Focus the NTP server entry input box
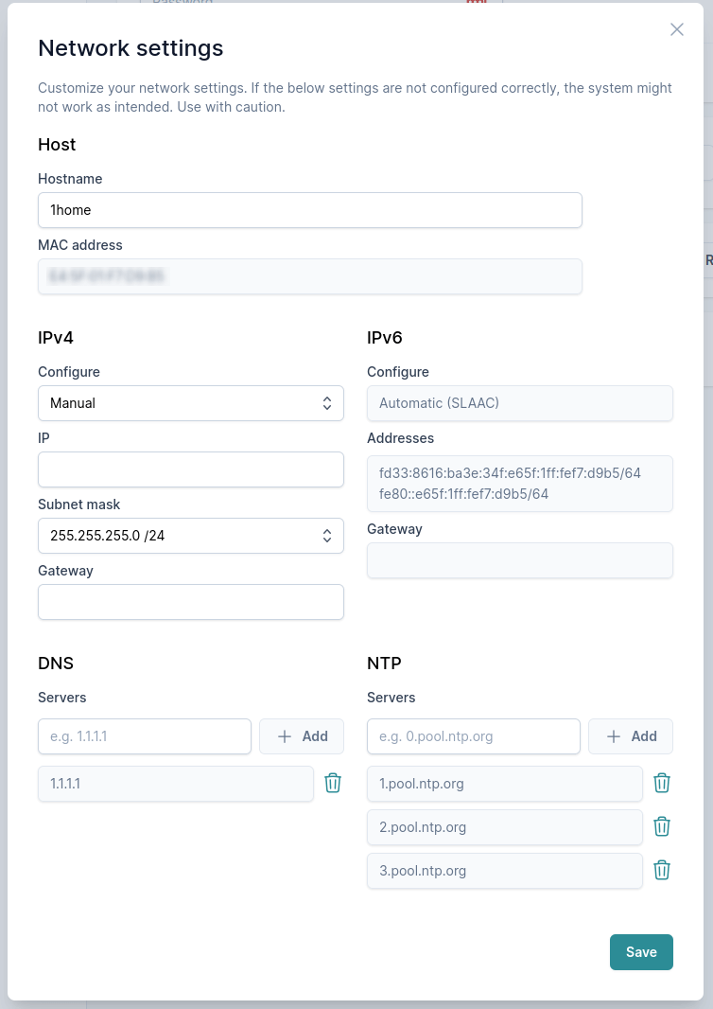This screenshot has width=713, height=1009. point(474,736)
